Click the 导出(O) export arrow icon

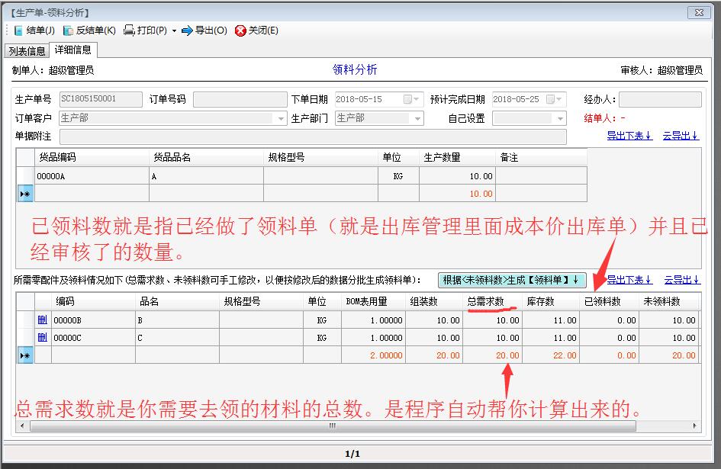[187, 31]
